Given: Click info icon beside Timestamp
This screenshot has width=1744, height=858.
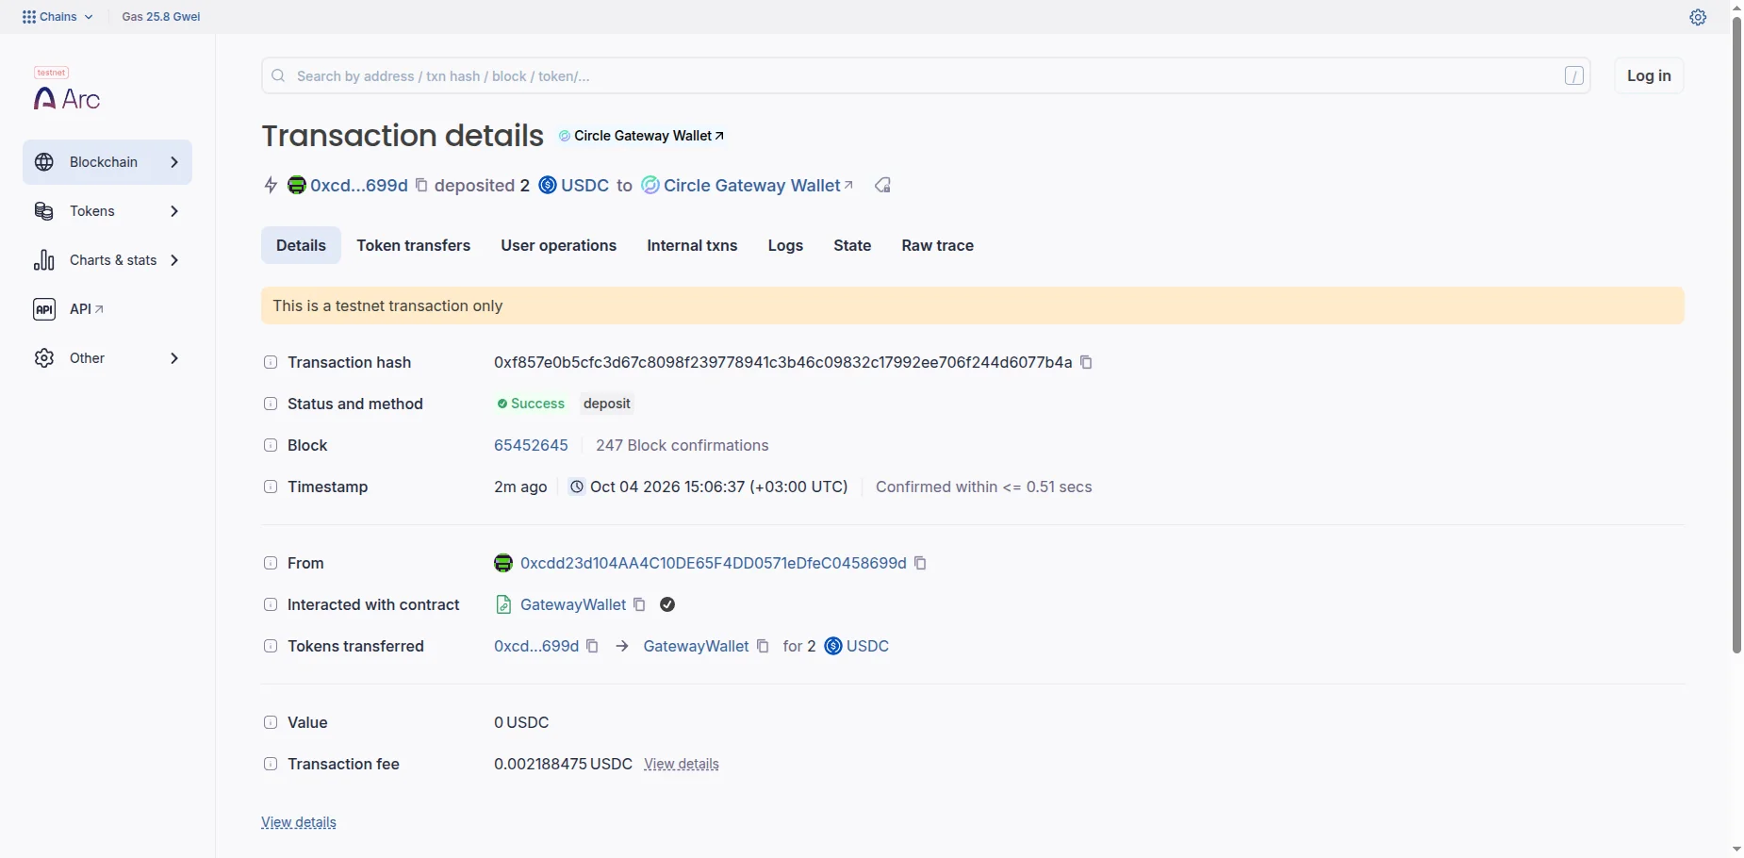Looking at the screenshot, I should 271,487.
